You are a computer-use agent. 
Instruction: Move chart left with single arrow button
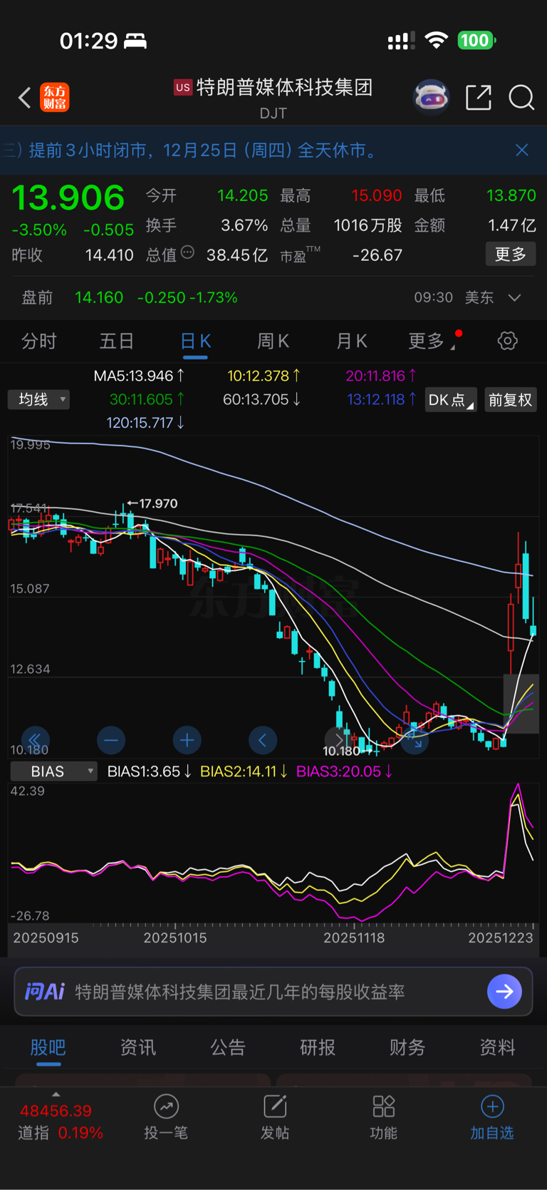pyautogui.click(x=263, y=740)
